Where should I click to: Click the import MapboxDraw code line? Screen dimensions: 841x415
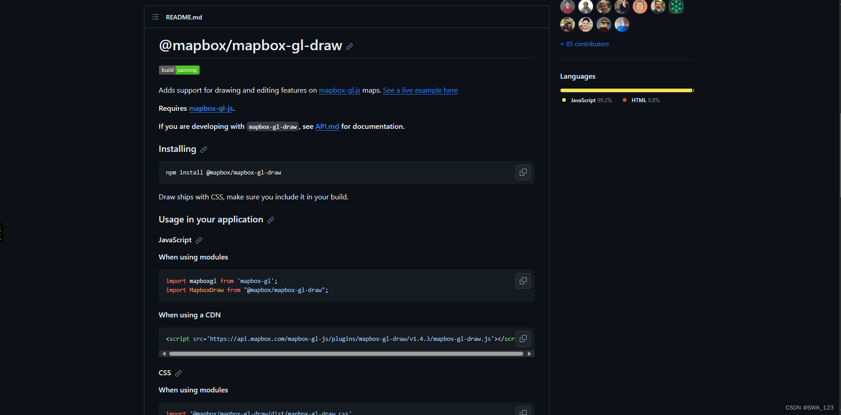[247, 290]
